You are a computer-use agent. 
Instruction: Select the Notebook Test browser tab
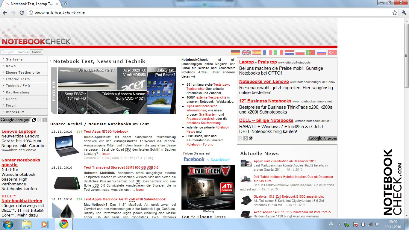point(31,4)
